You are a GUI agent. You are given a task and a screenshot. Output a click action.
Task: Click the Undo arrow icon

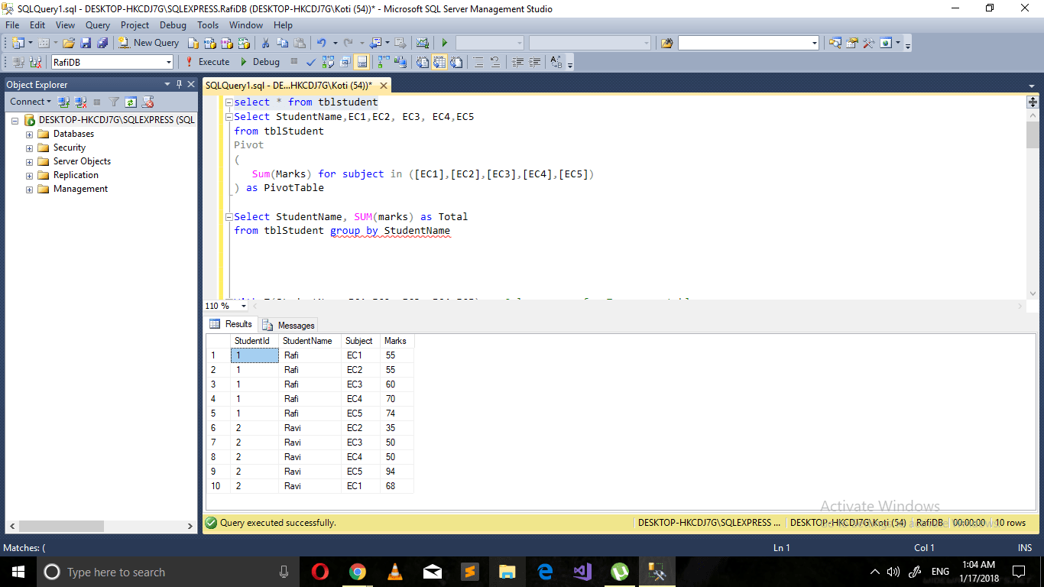click(x=322, y=43)
